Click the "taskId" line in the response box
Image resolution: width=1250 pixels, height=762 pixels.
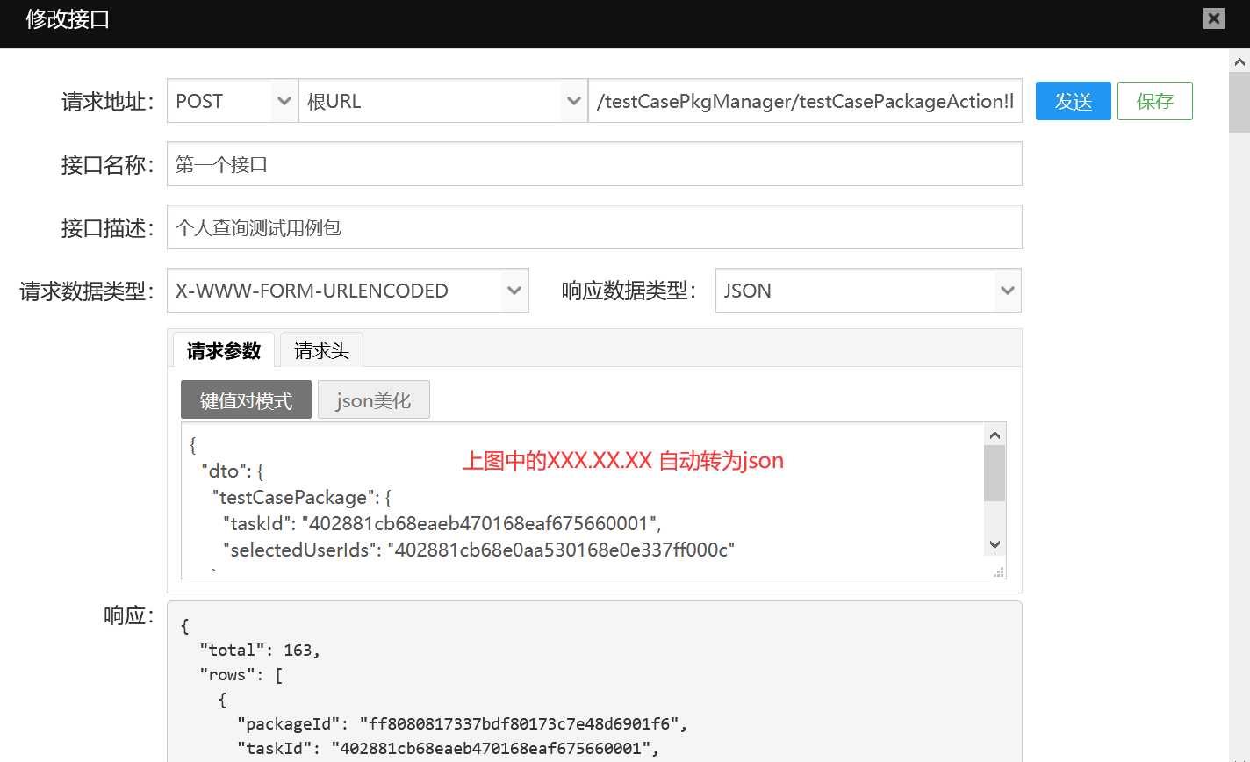click(x=448, y=748)
